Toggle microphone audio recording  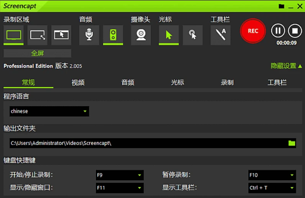(89, 35)
